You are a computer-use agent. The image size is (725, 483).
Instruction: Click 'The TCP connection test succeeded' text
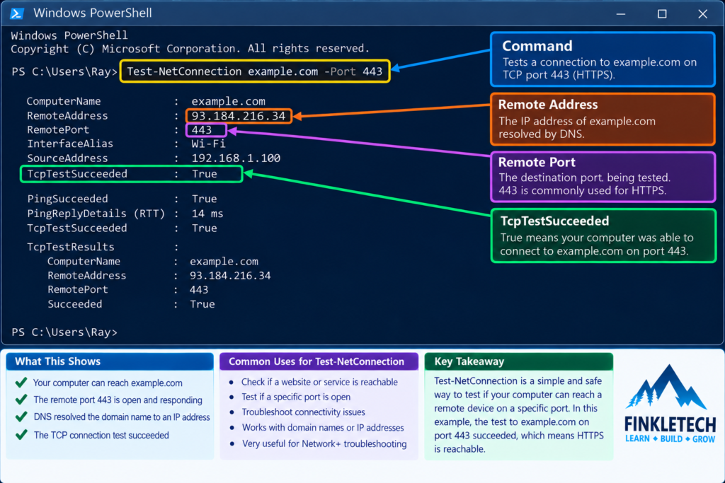101,435
